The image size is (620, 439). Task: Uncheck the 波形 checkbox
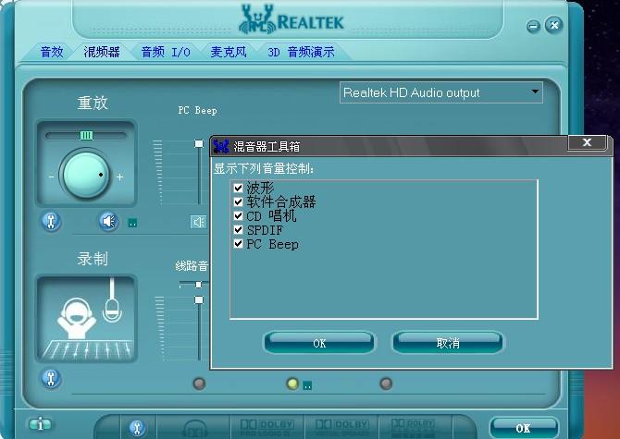238,188
